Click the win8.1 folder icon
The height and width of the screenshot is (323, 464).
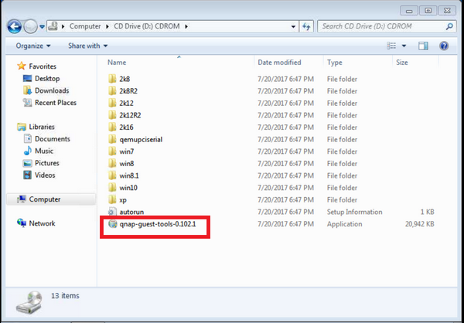[x=112, y=175]
